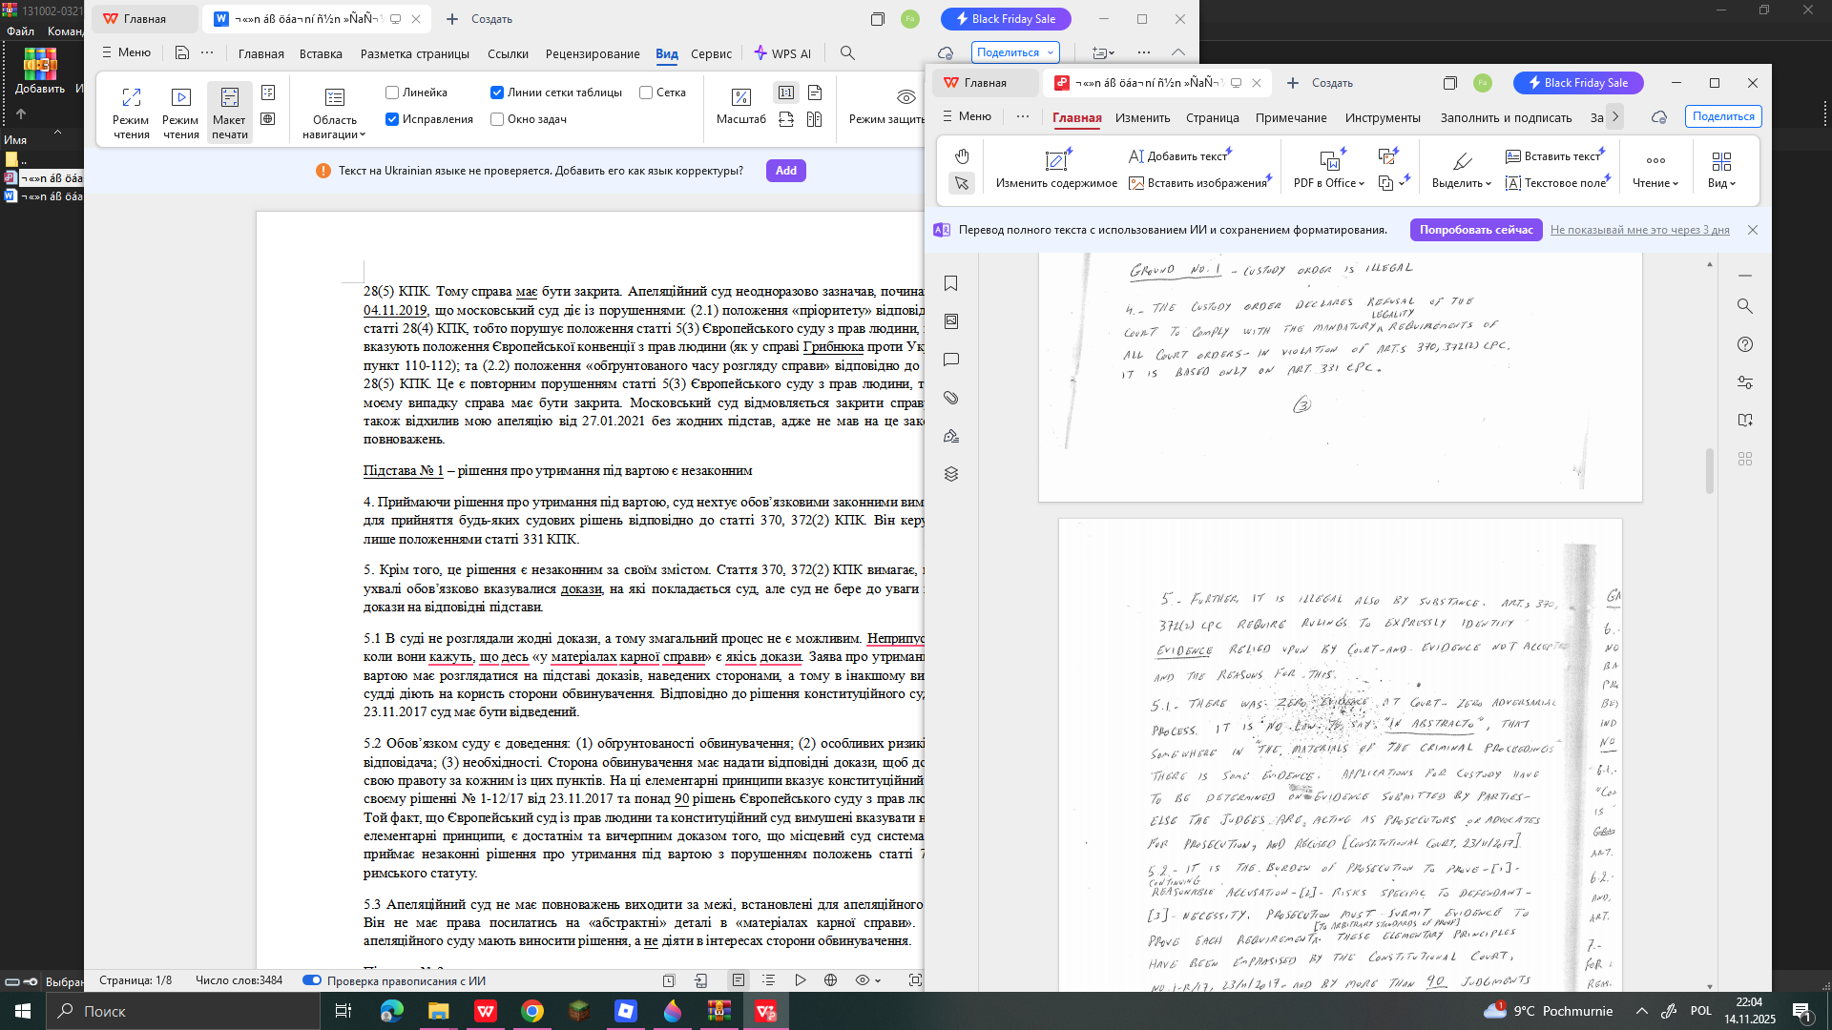Click the WPS AI button in the Writer window
The image size is (1832, 1030).
click(x=782, y=53)
